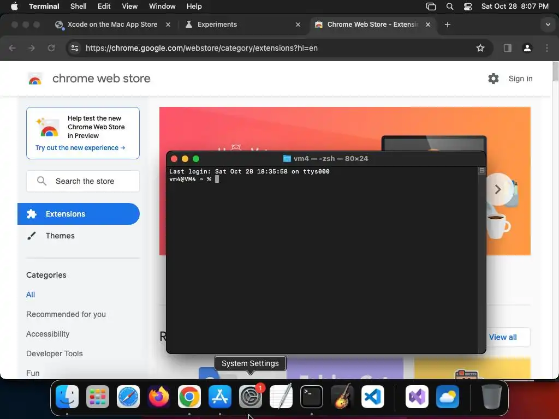Open the Window menu
Image resolution: width=559 pixels, height=419 pixels.
click(x=162, y=7)
